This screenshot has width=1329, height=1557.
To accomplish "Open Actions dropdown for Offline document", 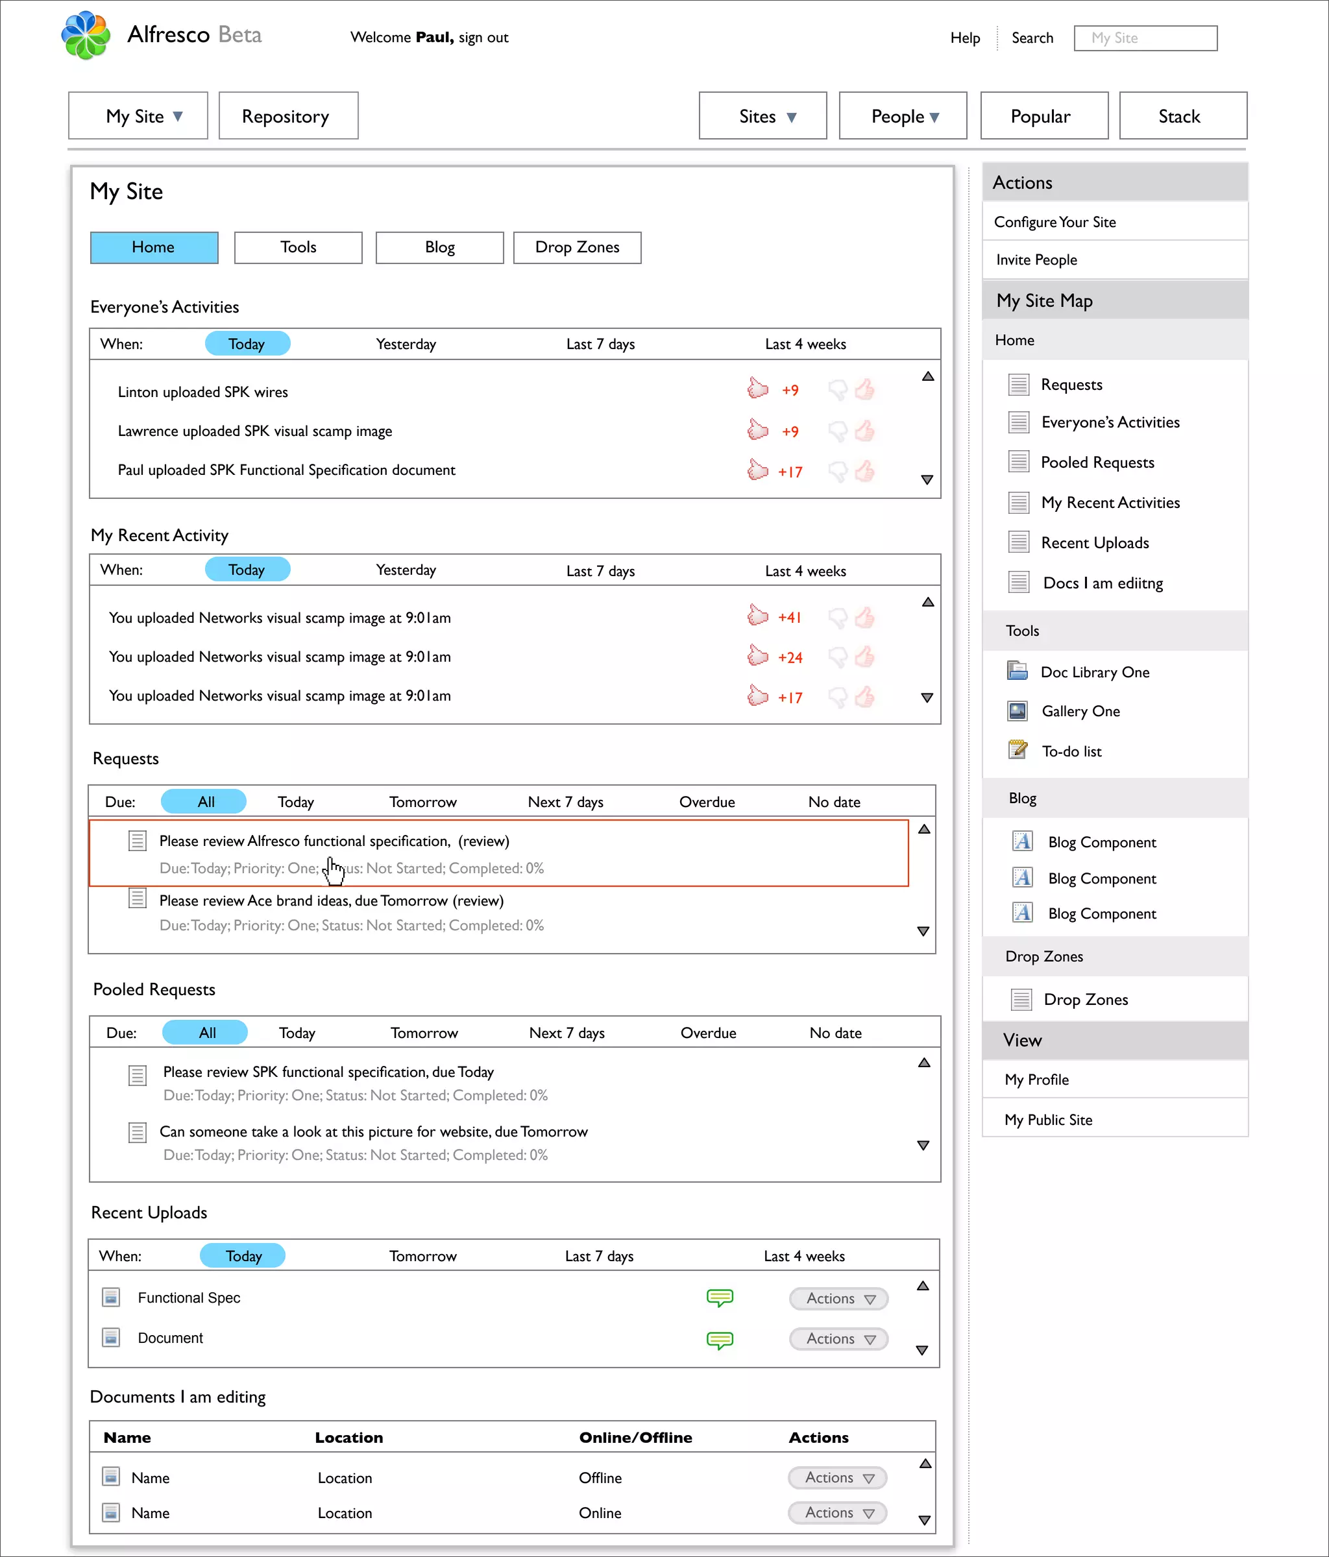I will 837,1477.
